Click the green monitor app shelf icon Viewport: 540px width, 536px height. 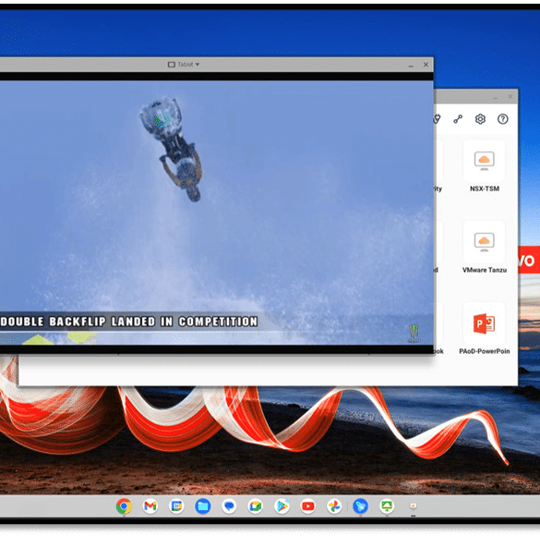point(387,506)
